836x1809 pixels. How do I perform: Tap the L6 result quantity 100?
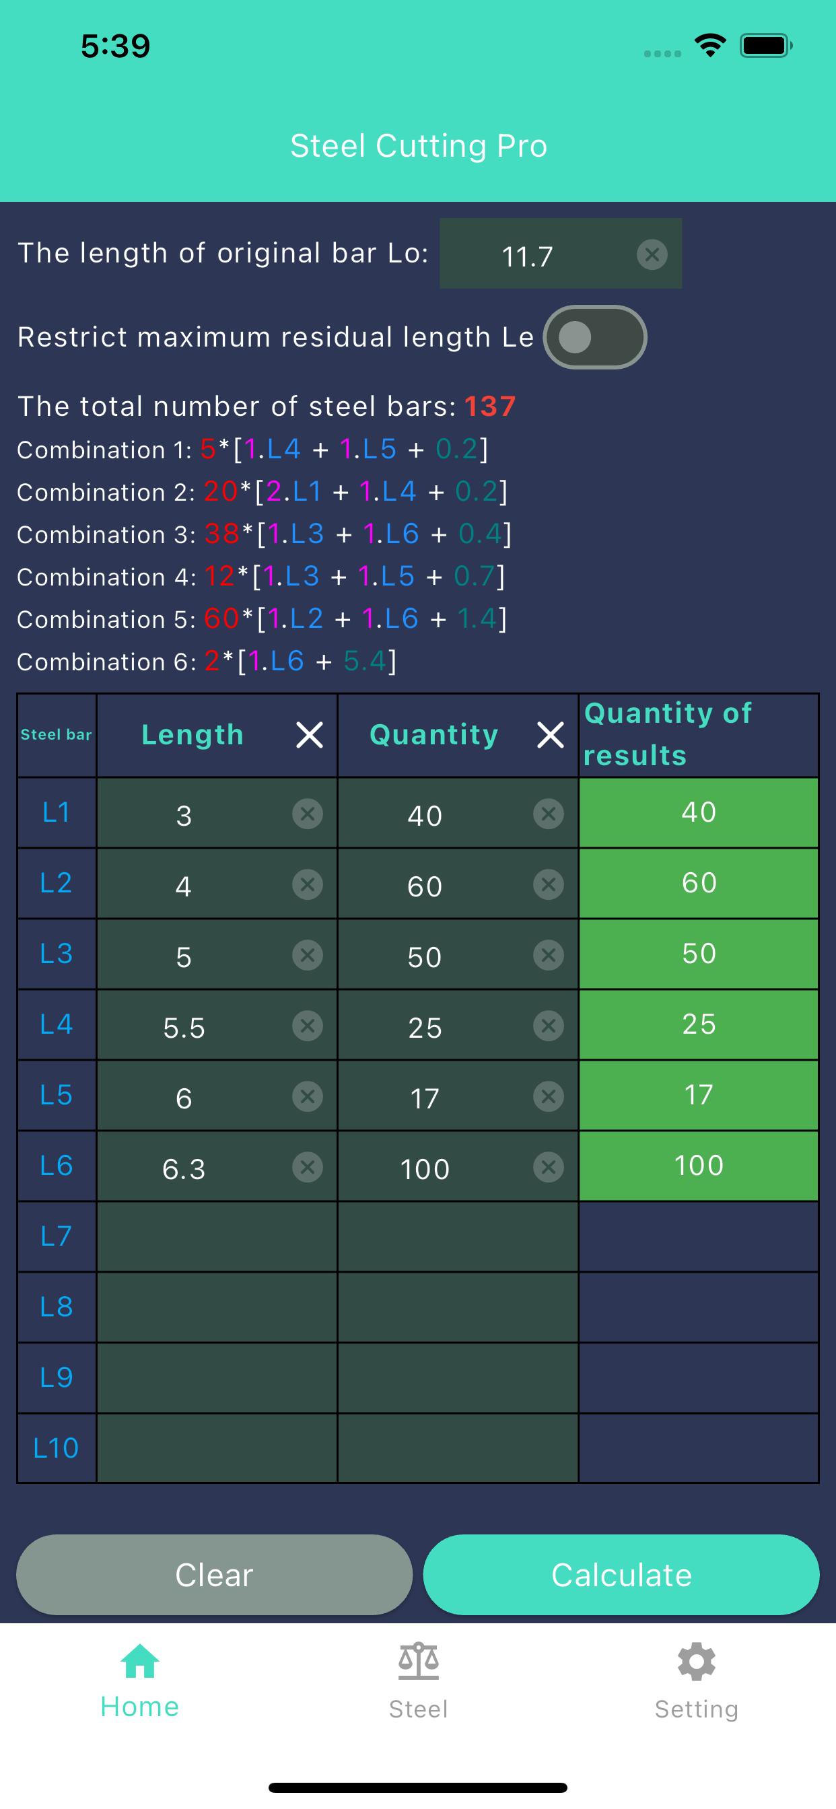point(698,1166)
